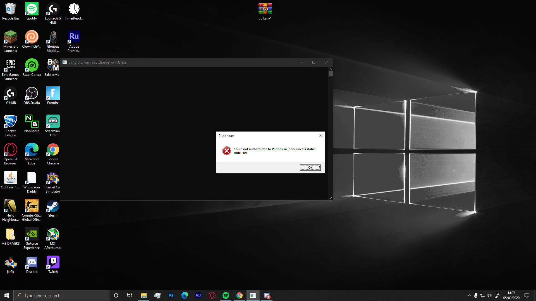Click the console scrollbar up arrow

[331, 69]
